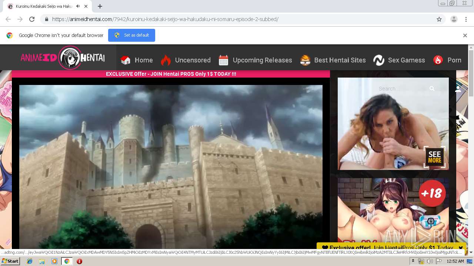Open the Porn menu item
The image size is (474, 266).
coord(447,60)
